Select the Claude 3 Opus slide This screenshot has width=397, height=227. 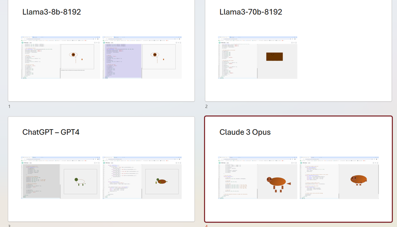click(x=298, y=169)
